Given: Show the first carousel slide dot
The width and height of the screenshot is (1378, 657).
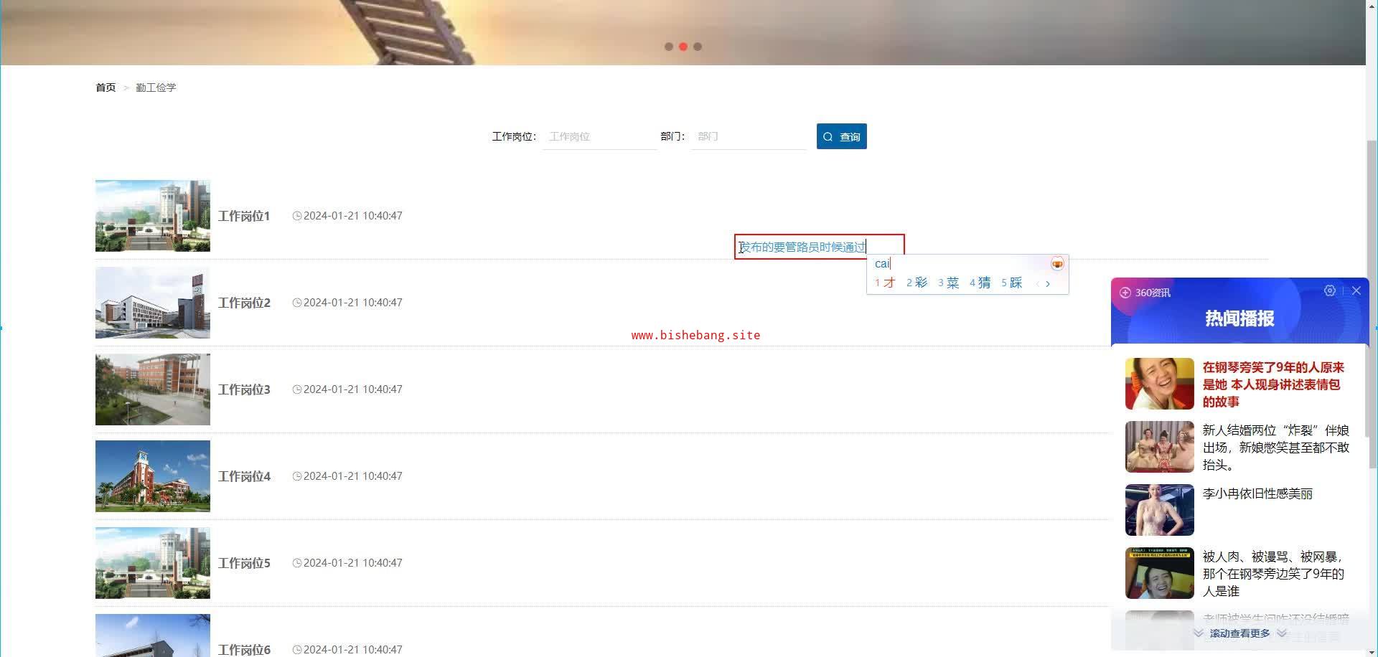Looking at the screenshot, I should [x=669, y=47].
